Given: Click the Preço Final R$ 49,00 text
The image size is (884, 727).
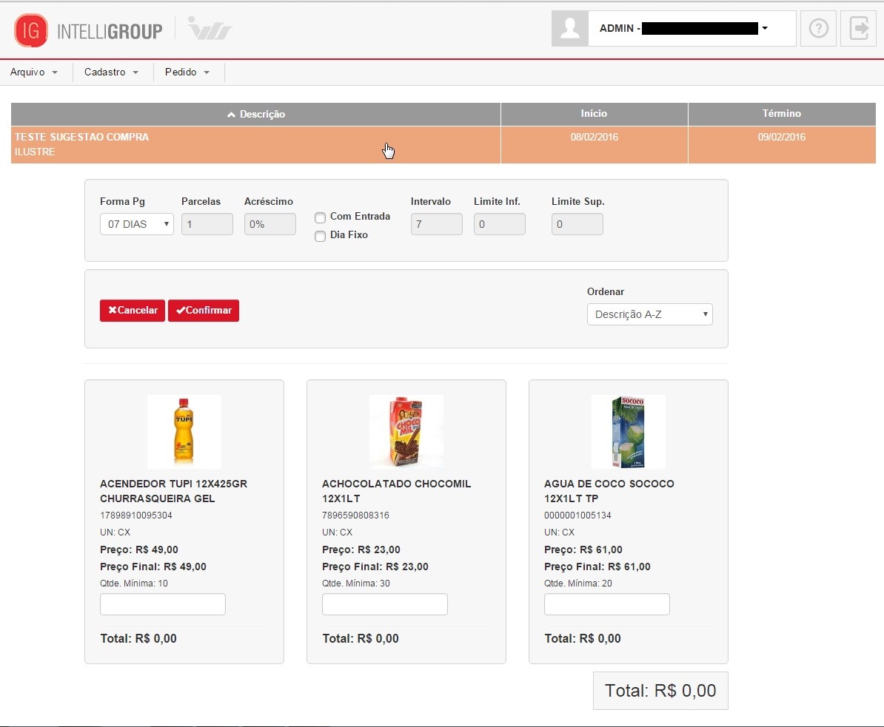Looking at the screenshot, I should (x=153, y=567).
